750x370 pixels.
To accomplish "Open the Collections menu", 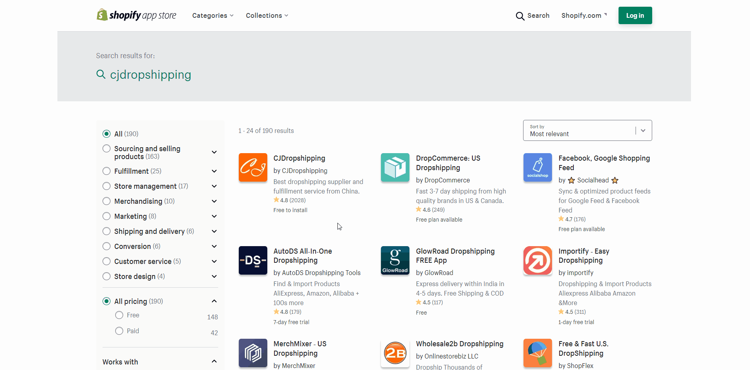I will point(266,15).
